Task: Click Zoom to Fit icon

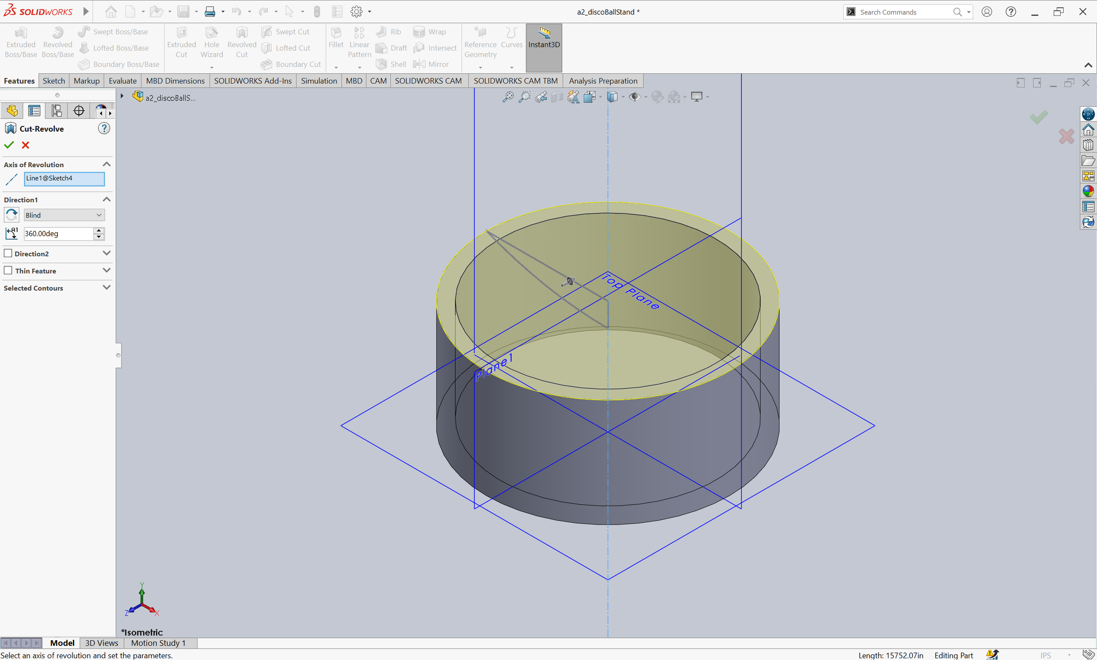Action: pyautogui.click(x=508, y=97)
